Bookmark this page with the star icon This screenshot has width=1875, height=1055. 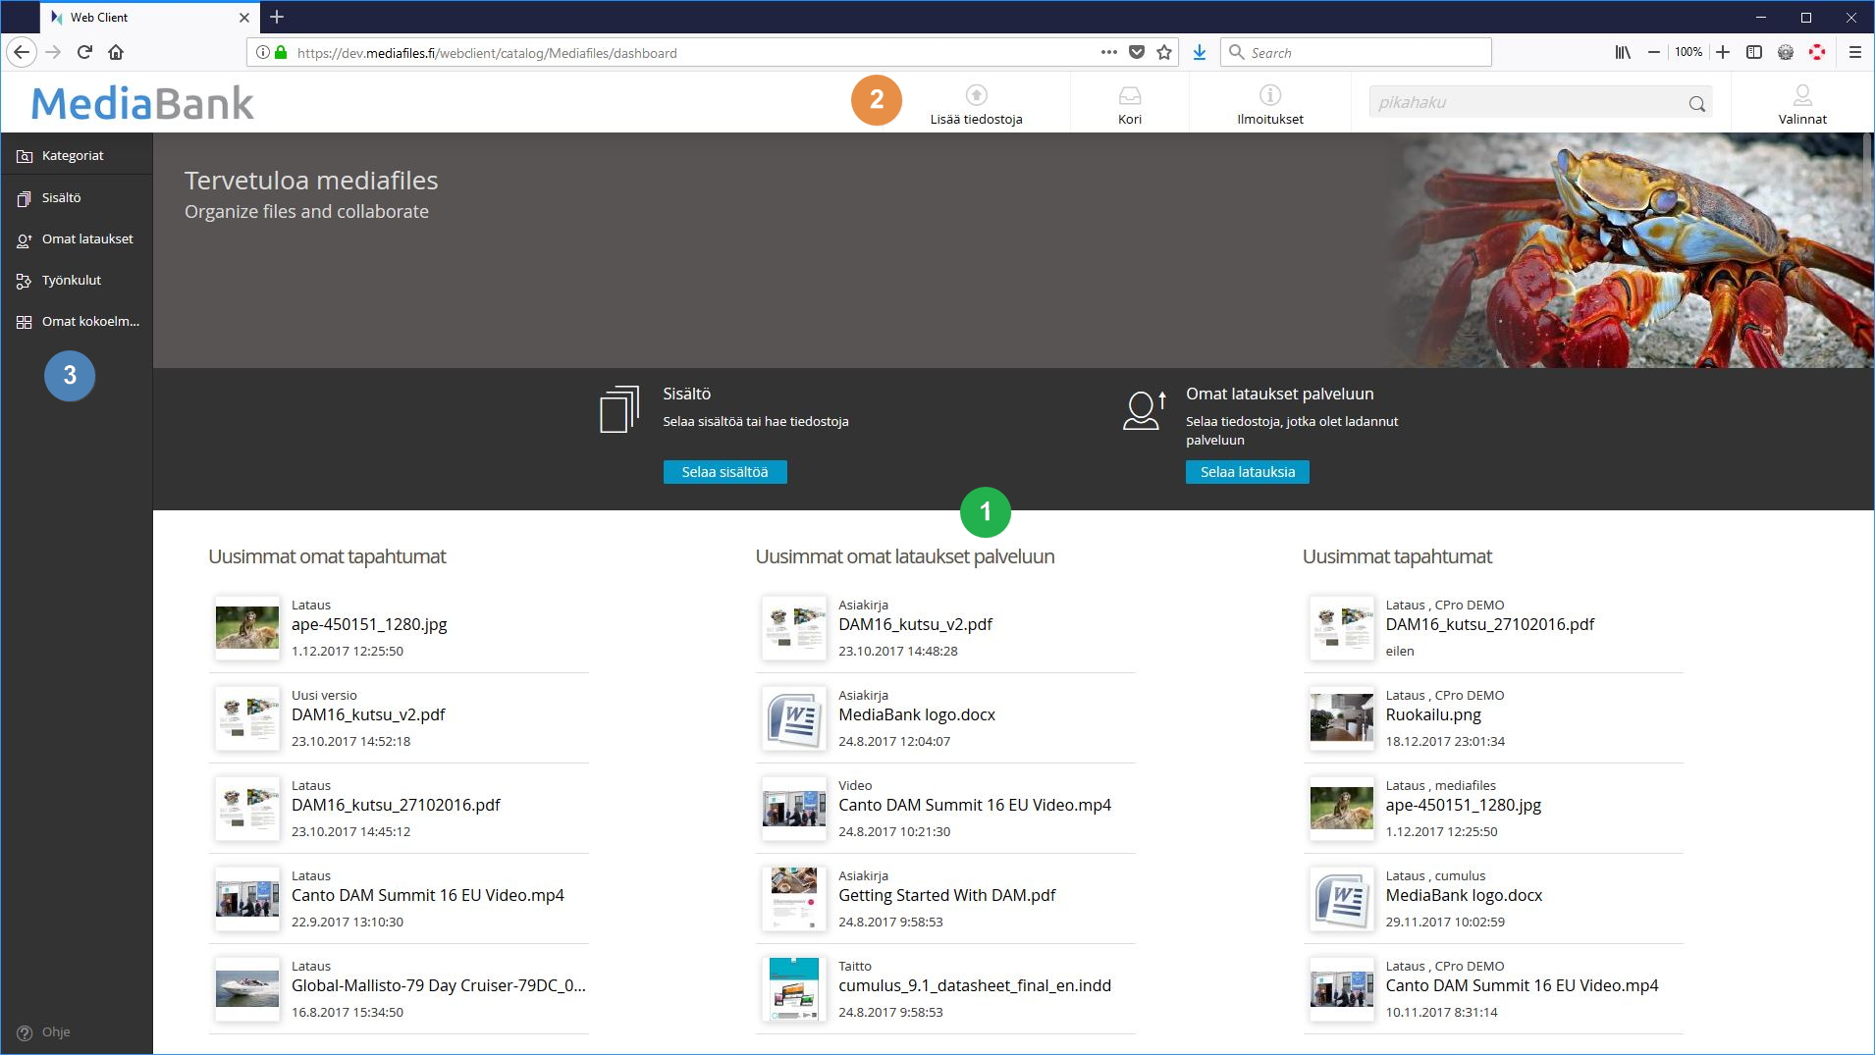pos(1164,53)
